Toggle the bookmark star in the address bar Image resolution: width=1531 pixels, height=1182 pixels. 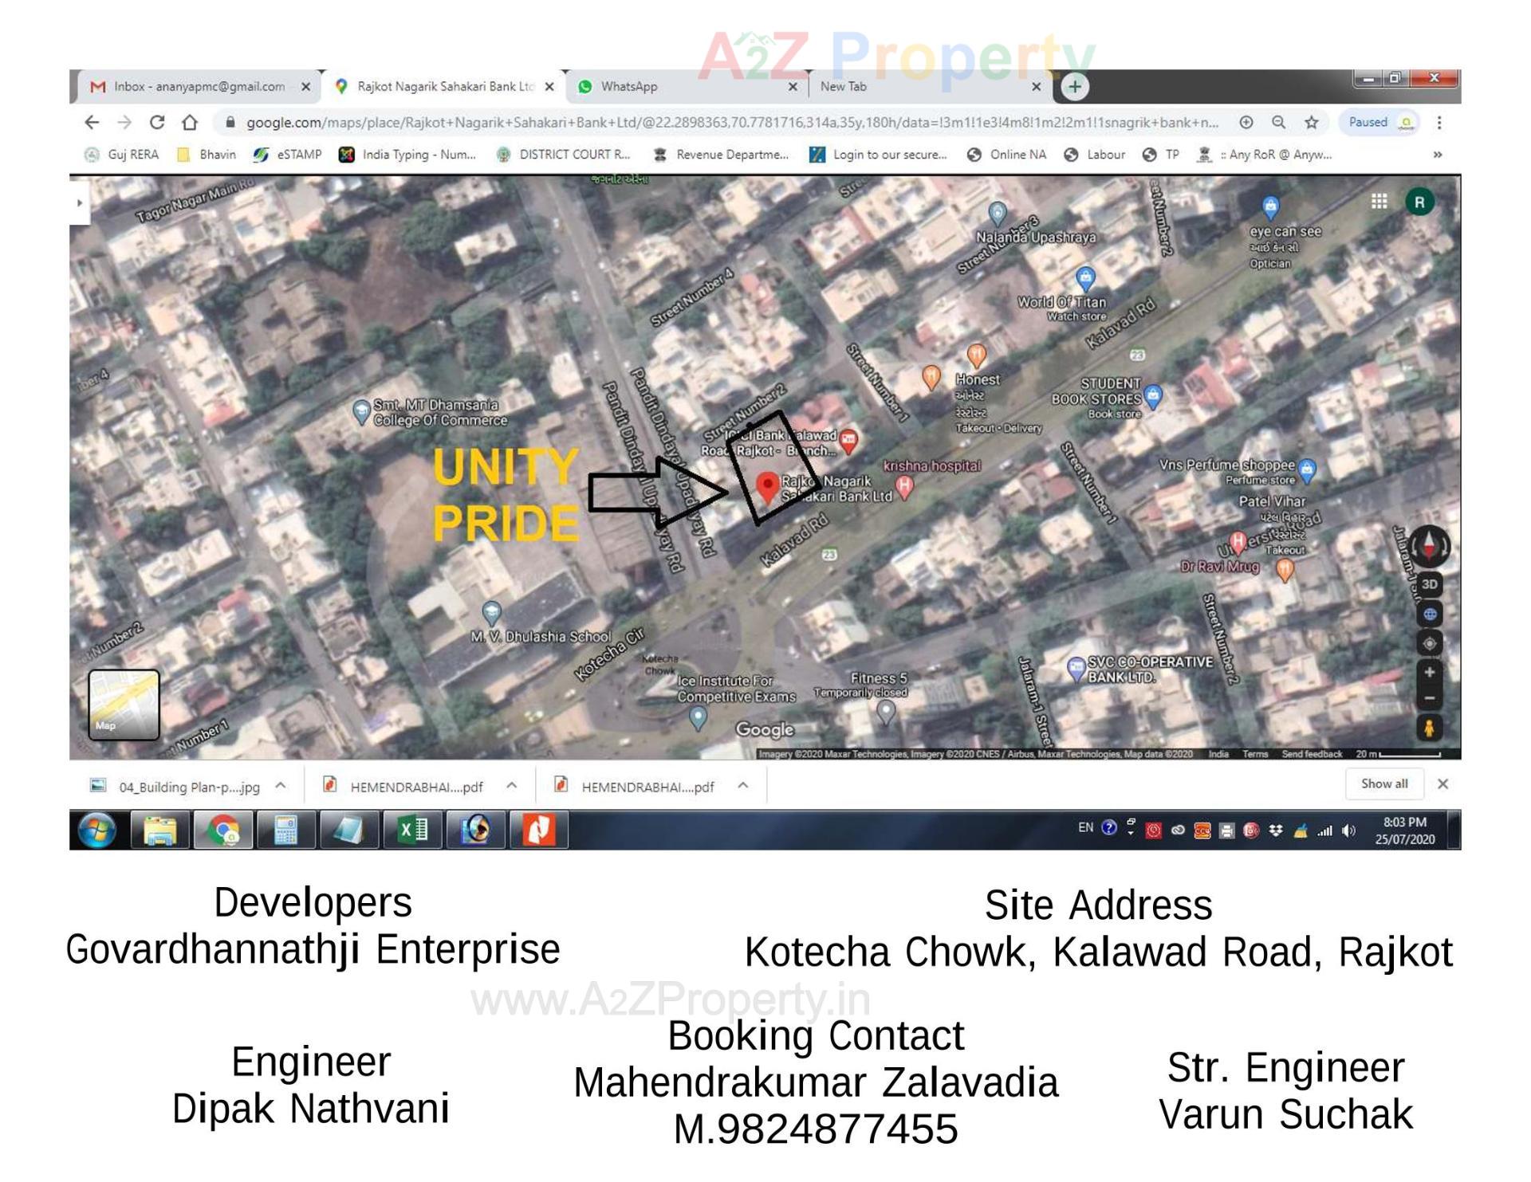(1310, 123)
